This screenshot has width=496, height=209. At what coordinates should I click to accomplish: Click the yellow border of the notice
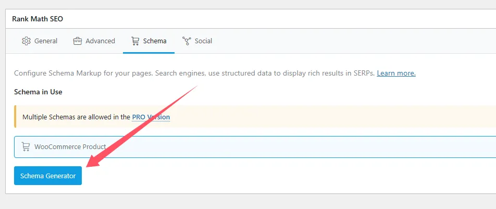tap(15, 117)
